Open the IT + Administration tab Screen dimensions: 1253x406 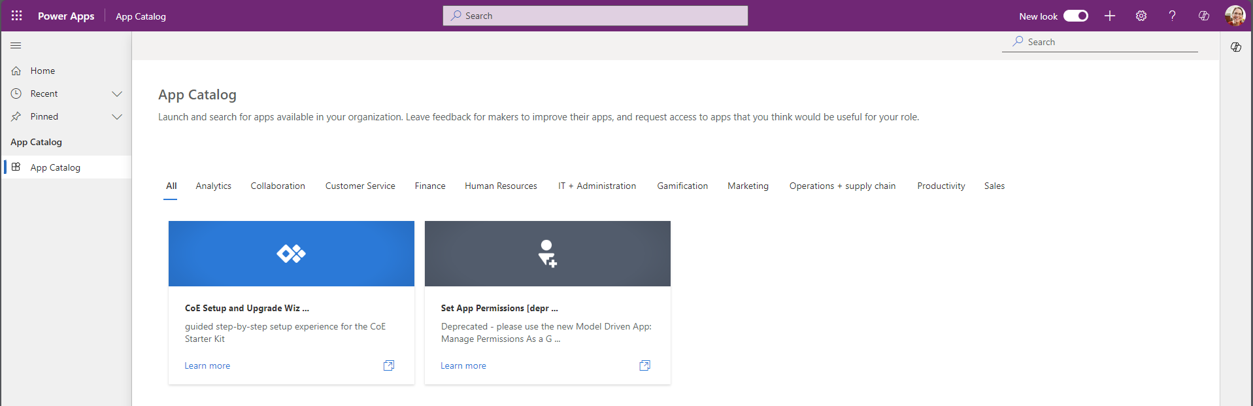[x=597, y=186]
